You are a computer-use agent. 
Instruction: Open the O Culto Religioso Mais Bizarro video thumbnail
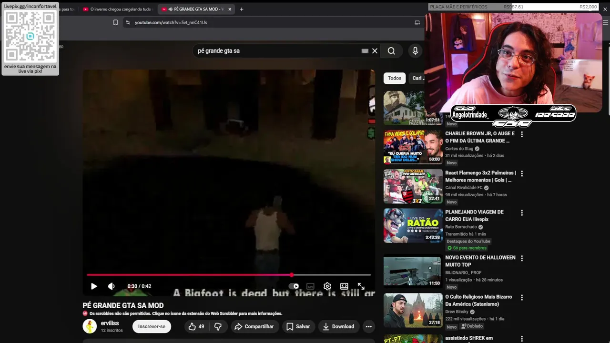pos(413,310)
